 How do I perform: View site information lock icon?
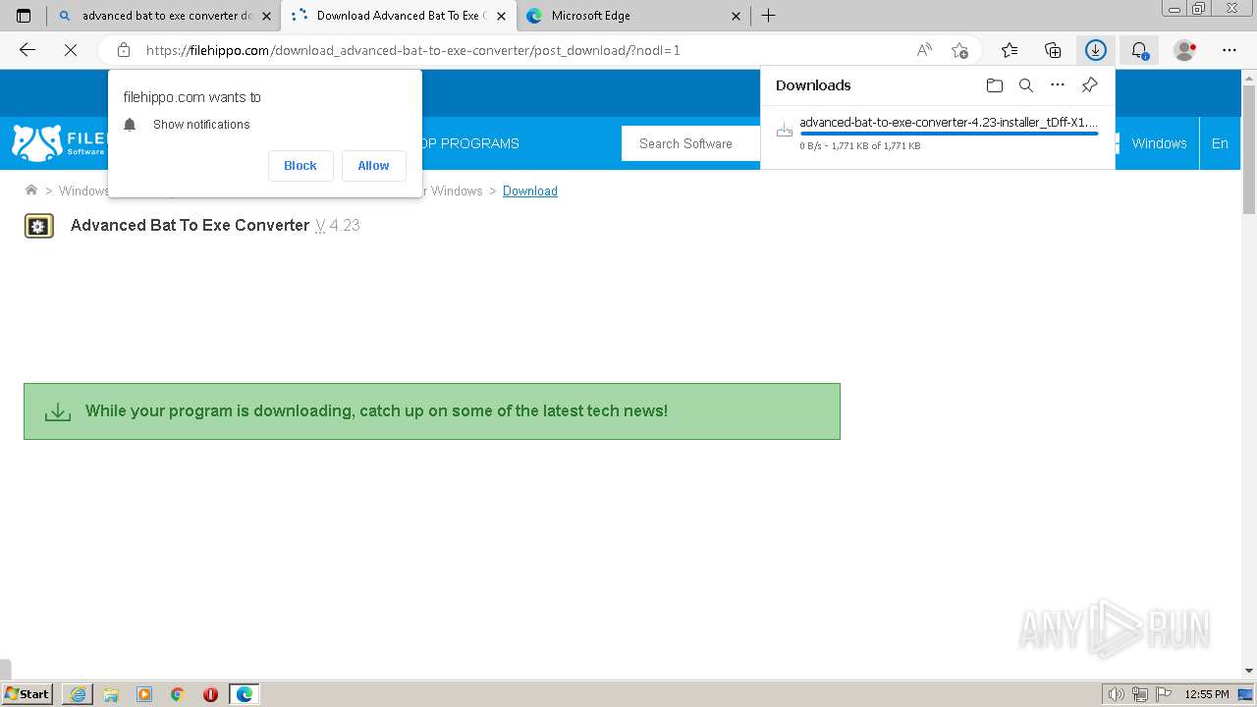tap(124, 50)
